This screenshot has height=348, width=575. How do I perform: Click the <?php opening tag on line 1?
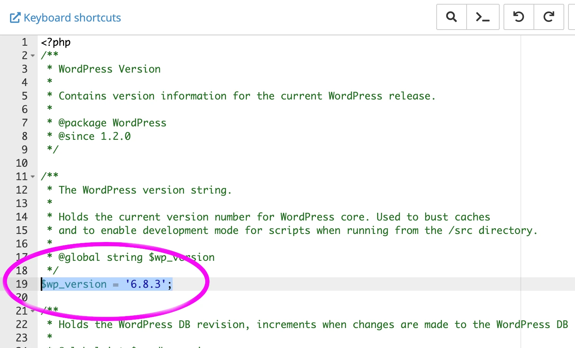[x=55, y=42]
